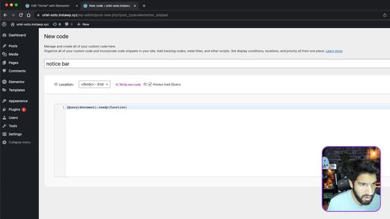The width and height of the screenshot is (390, 219).
Task: Click the Learn more link
Action: click(334, 51)
